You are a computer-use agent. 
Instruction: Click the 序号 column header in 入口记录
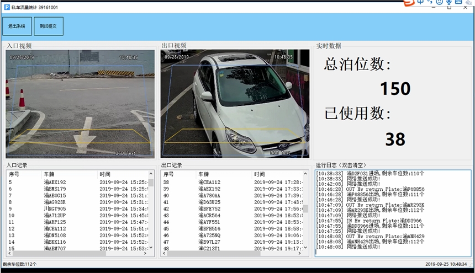click(14, 174)
